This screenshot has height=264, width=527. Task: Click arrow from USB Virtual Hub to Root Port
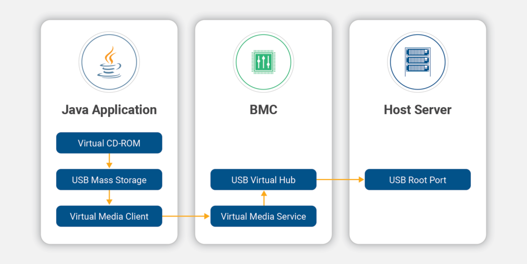coord(340,180)
